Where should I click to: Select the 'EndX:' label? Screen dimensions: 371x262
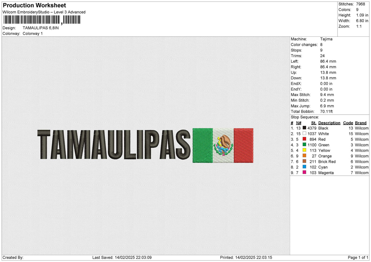[x=296, y=84]
